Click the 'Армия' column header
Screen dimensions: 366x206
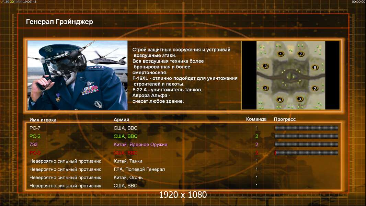122,120
